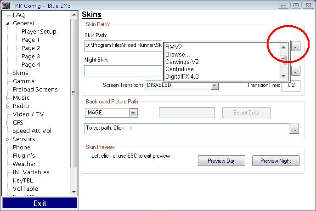
Task: Select Carwings-V2 from the skin list
Action: [x=181, y=62]
